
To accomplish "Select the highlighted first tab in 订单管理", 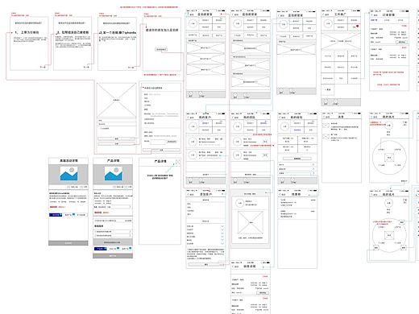I will tap(374, 20).
